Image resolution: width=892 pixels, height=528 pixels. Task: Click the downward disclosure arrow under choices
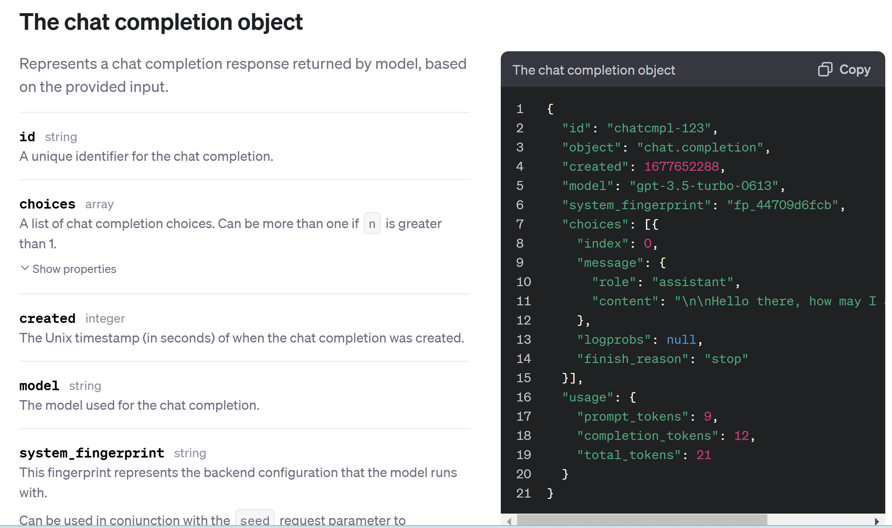[24, 268]
